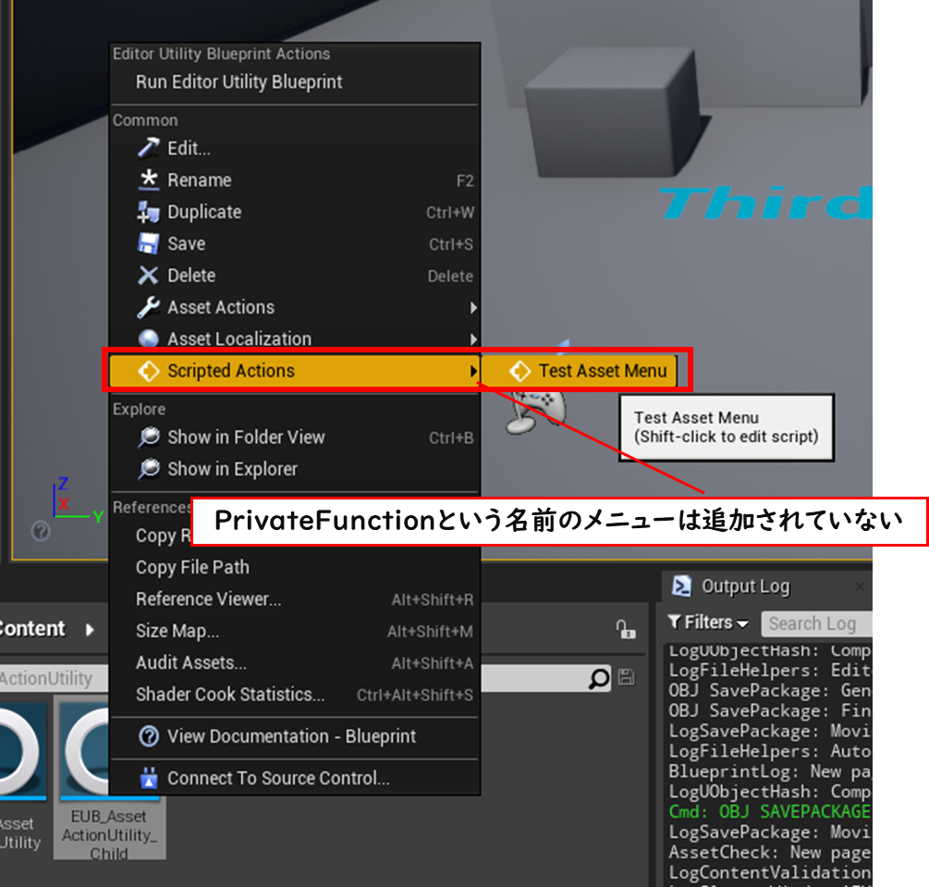Expand the Asset Localization submenu arrow
Screen dimensions: 929x887
(x=472, y=339)
